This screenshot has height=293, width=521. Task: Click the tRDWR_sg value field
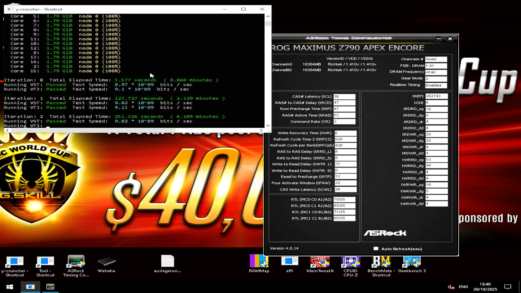coord(436,134)
